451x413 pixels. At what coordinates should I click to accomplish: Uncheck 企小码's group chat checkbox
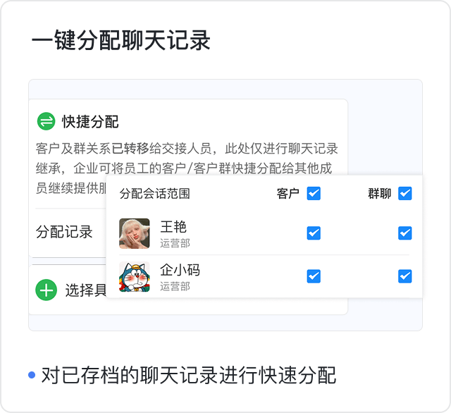(404, 276)
